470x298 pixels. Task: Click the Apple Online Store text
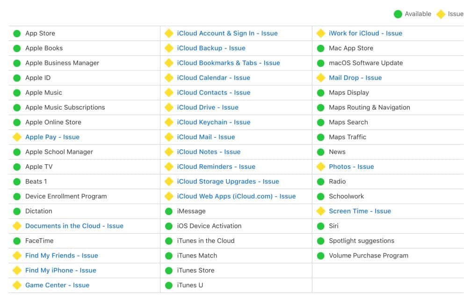(x=53, y=122)
